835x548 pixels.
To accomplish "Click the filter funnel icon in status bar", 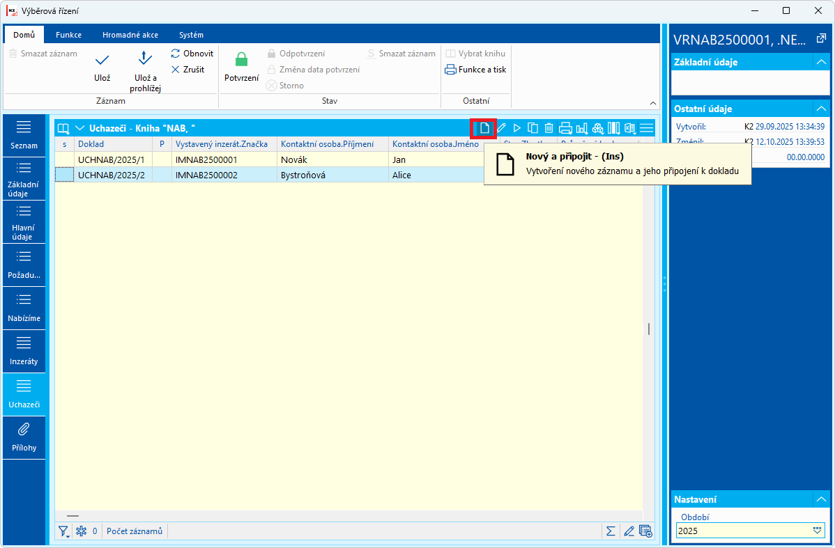I will click(x=64, y=531).
